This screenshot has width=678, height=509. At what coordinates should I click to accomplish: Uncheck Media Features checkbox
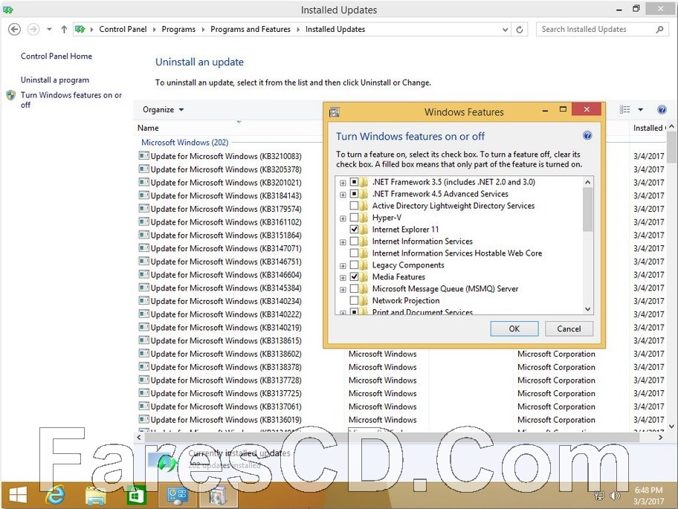(x=354, y=277)
